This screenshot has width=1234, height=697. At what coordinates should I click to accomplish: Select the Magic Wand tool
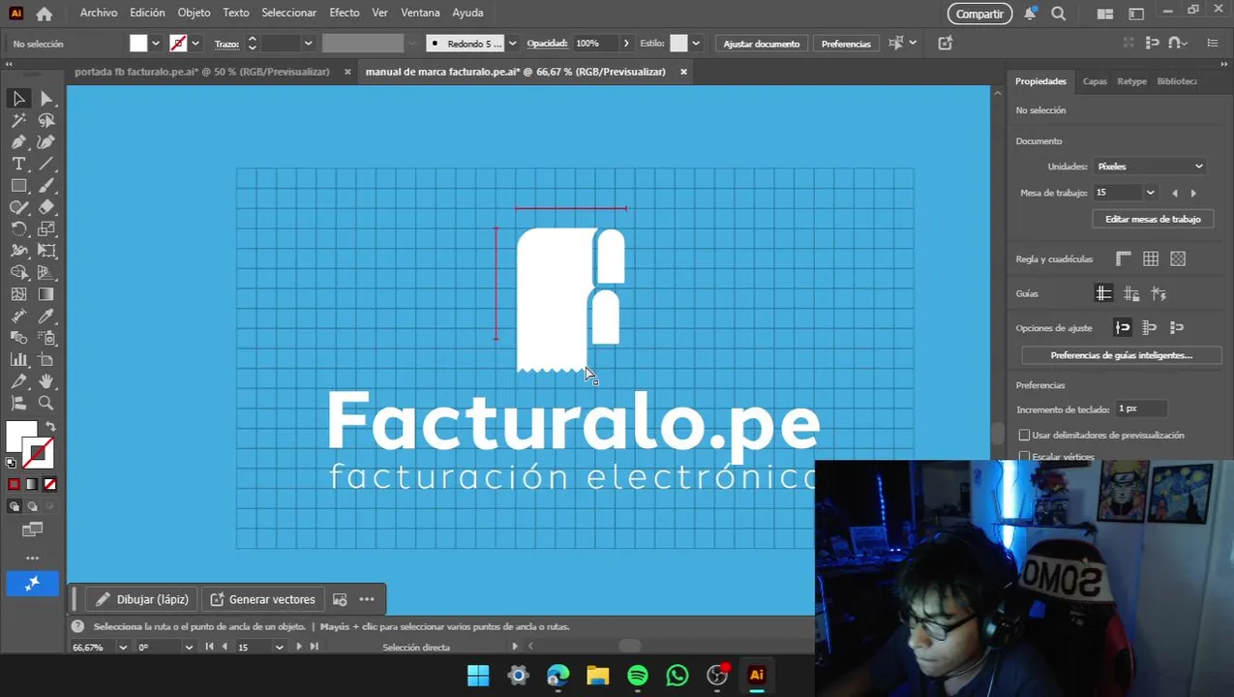pyautogui.click(x=18, y=121)
